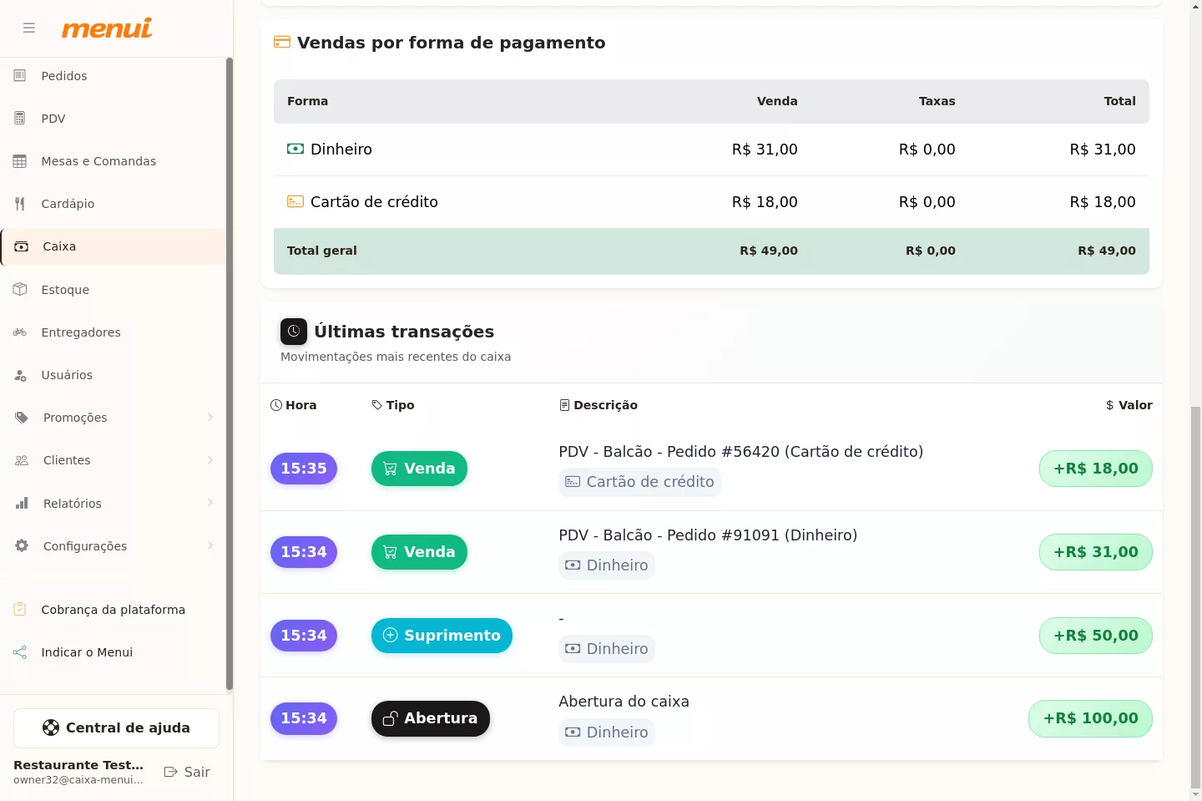This screenshot has height=801, width=1202.
Task: Click the Estoque box icon
Action: coord(20,290)
